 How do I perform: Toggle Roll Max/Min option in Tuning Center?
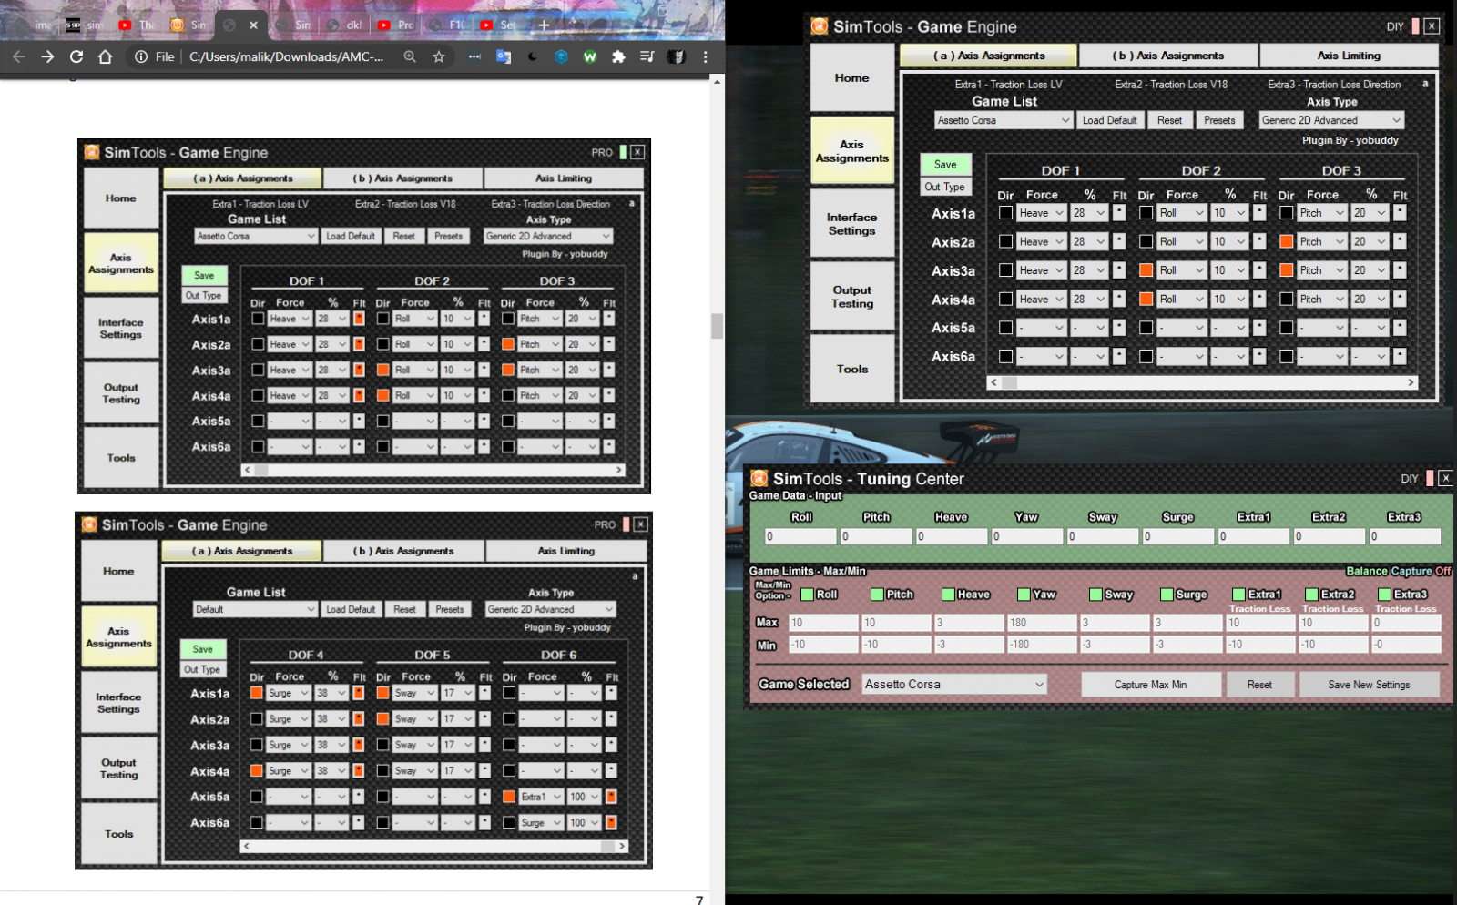coord(807,595)
